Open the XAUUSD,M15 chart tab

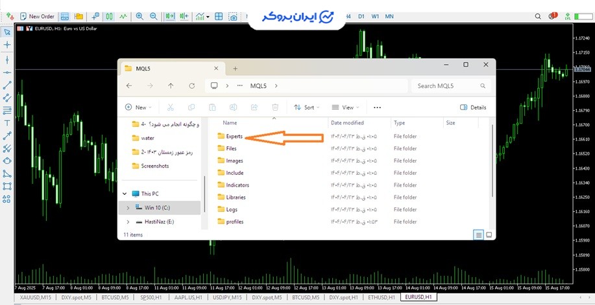tap(35, 297)
